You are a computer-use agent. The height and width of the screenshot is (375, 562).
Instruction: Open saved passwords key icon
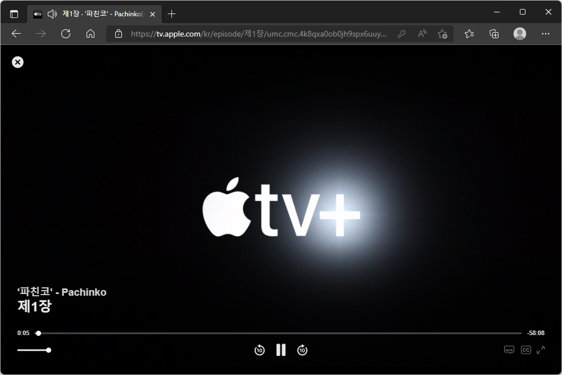(402, 34)
